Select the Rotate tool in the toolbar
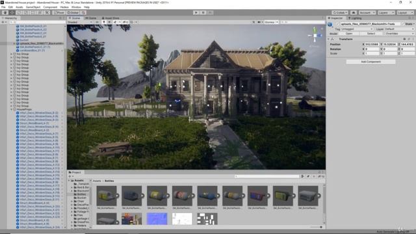416x234 pixels. pyautogui.click(x=19, y=12)
